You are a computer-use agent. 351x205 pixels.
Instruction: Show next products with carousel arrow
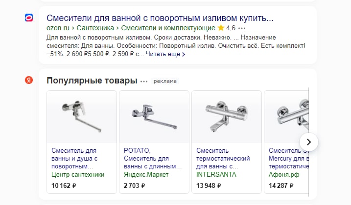(x=309, y=142)
